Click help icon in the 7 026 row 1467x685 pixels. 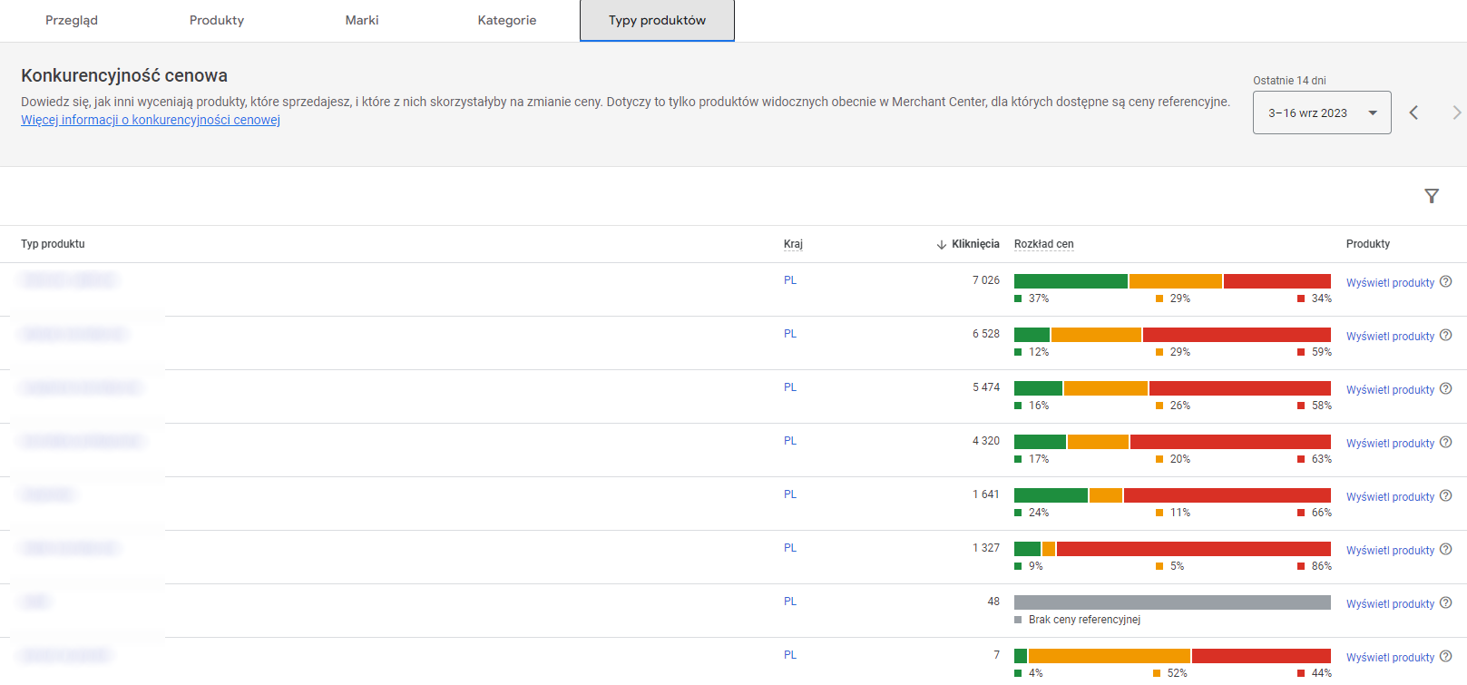(1446, 281)
